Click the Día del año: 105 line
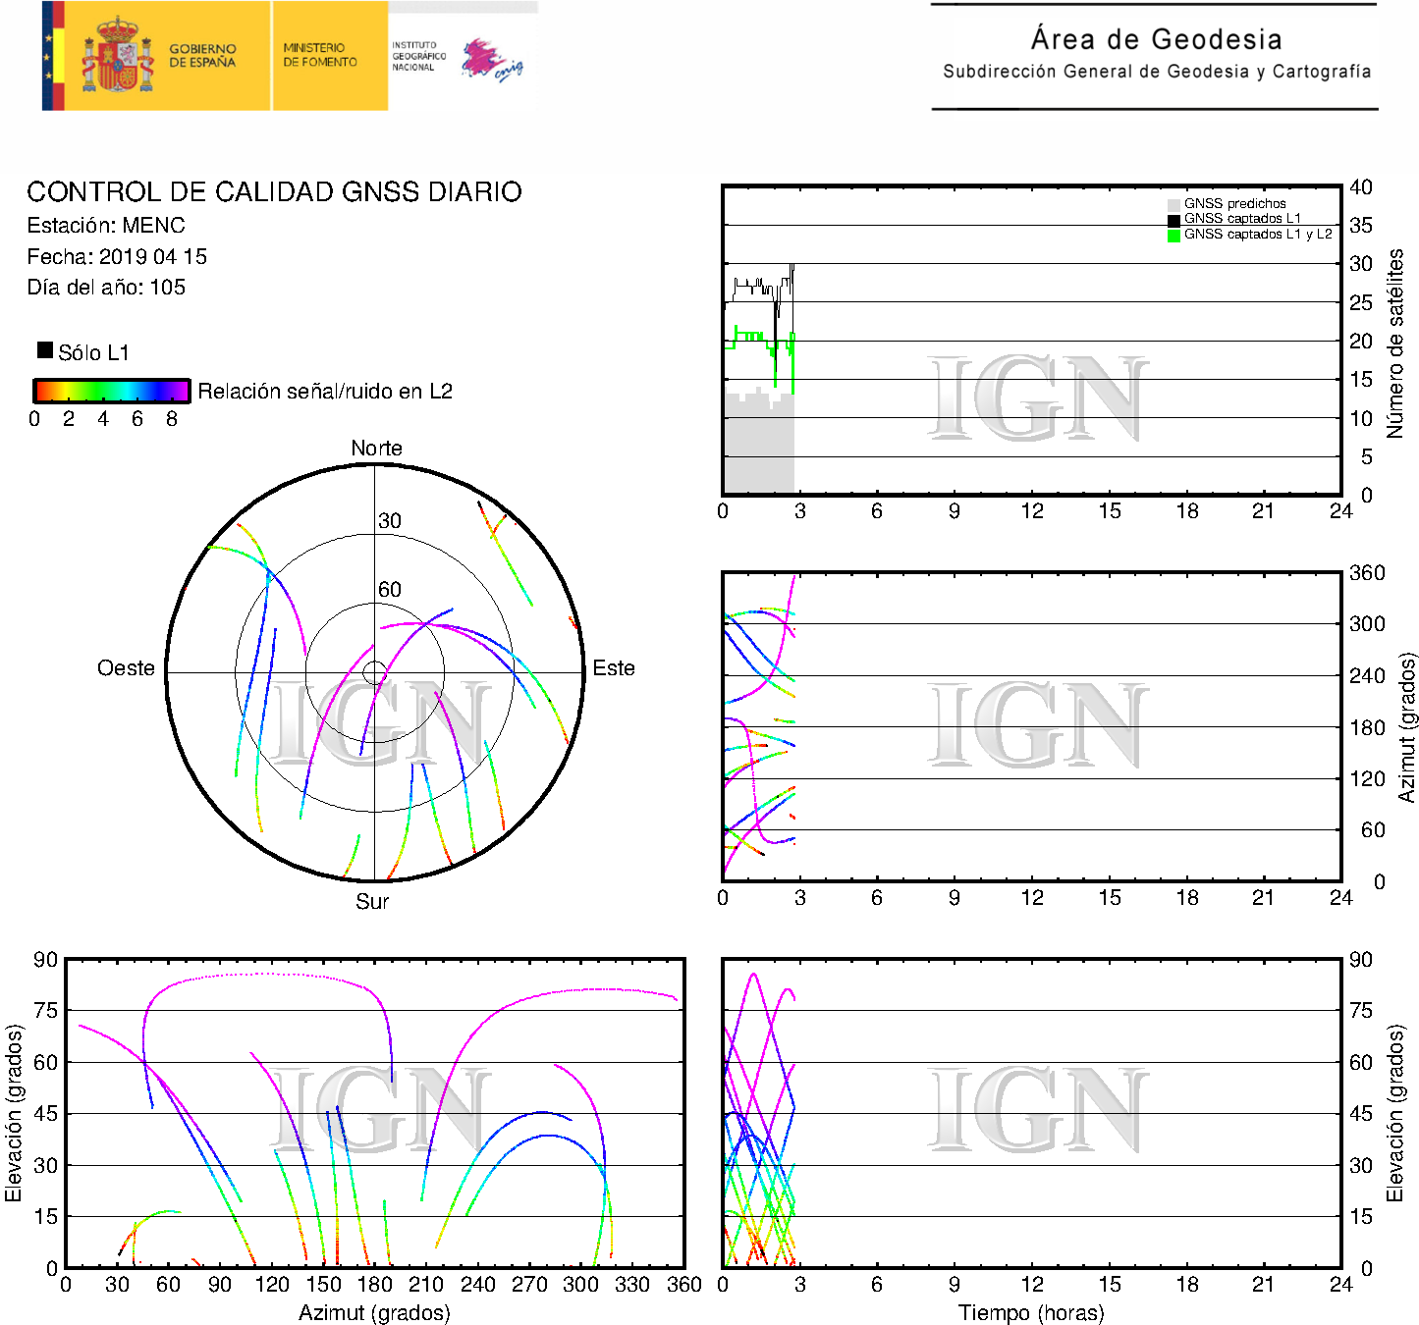Viewport: 1419px width, 1325px height. tap(106, 288)
